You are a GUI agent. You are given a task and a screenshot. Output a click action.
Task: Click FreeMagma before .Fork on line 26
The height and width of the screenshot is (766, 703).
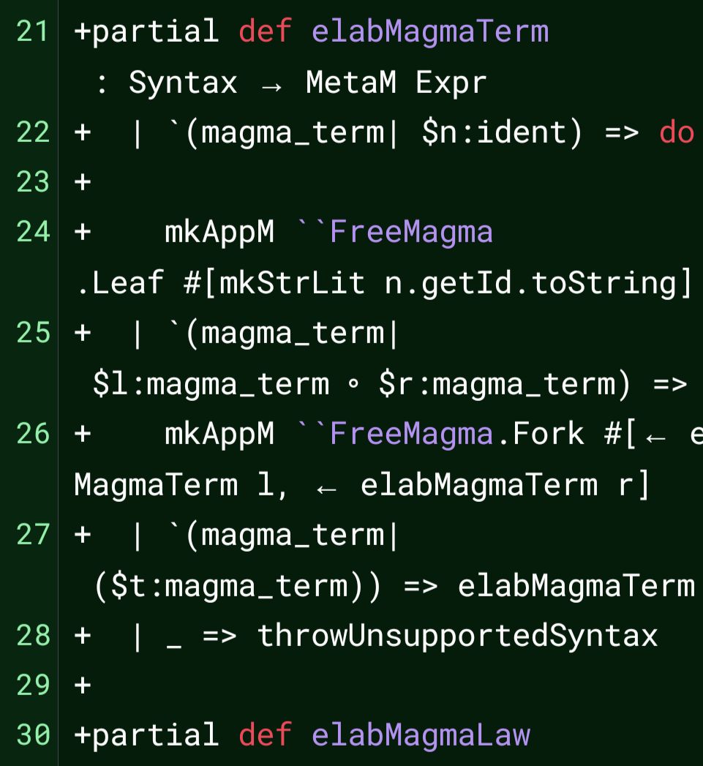(x=411, y=434)
